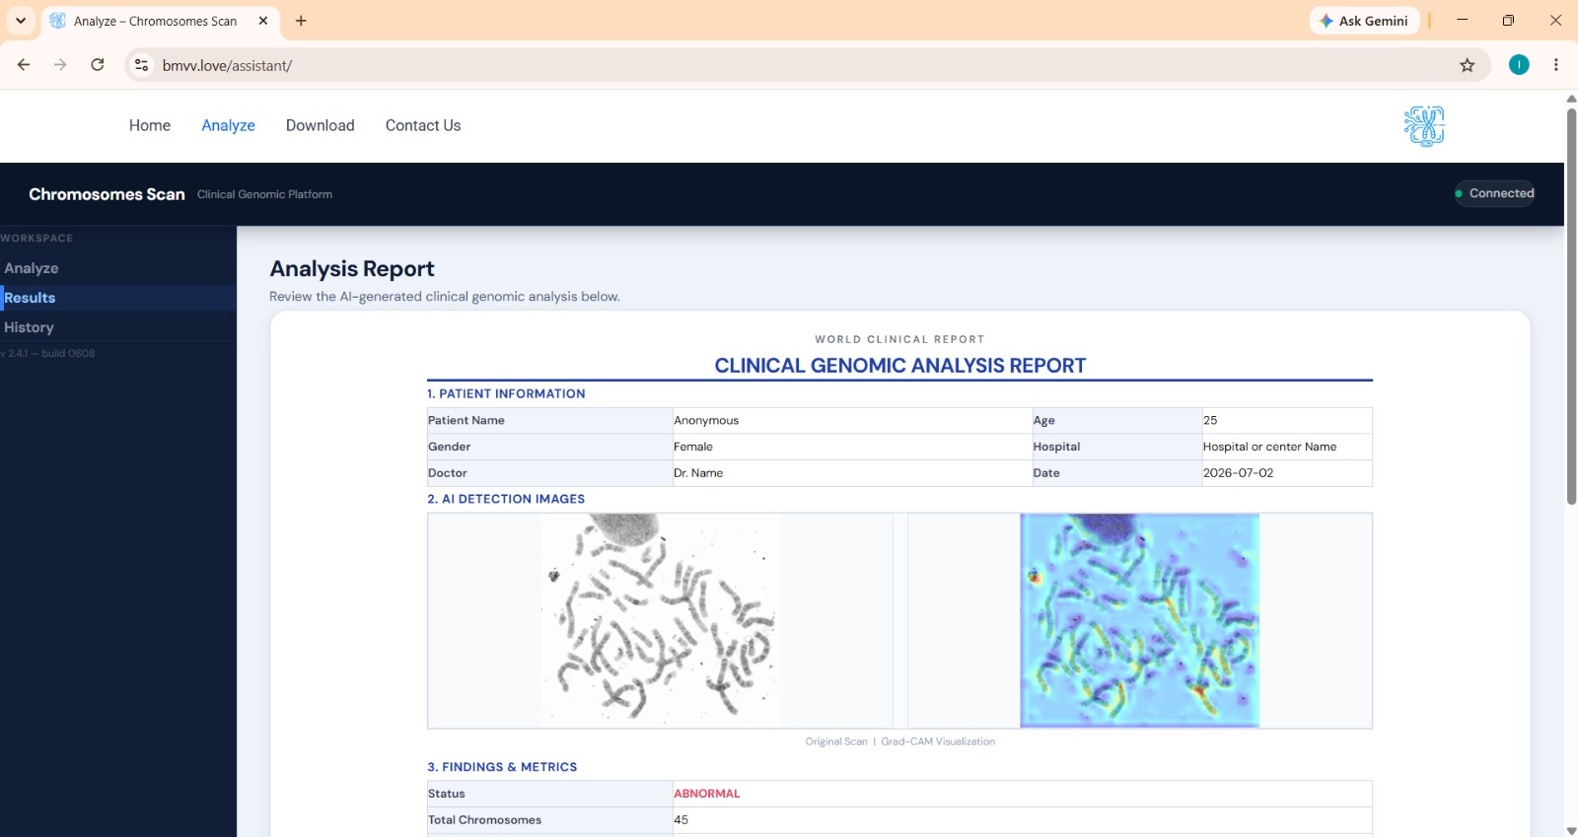The width and height of the screenshot is (1578, 837).
Task: Go back with the browser back arrow
Action: tap(24, 65)
